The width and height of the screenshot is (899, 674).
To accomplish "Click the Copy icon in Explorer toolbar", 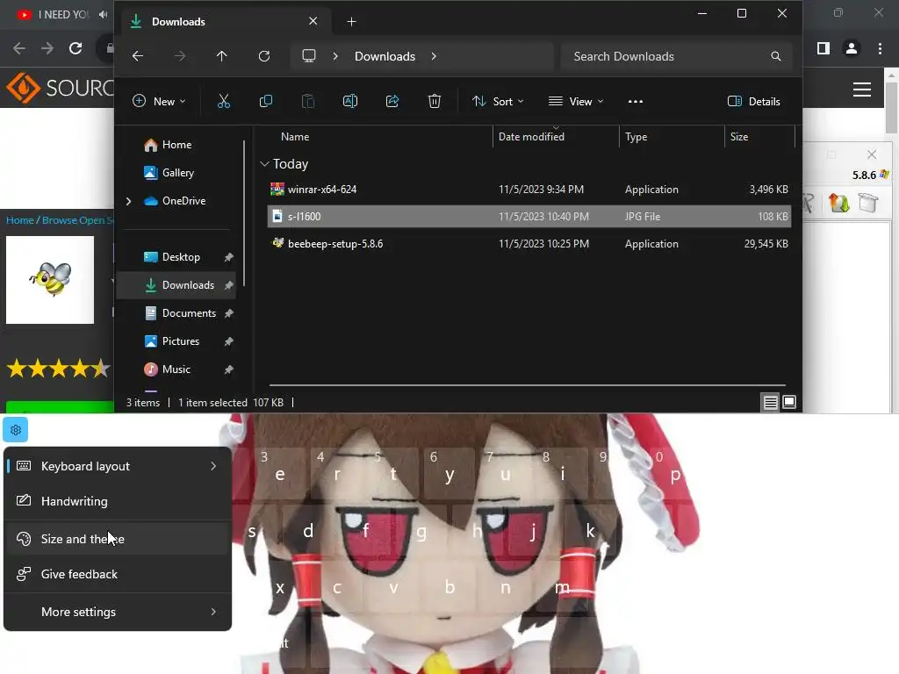I will tap(265, 102).
